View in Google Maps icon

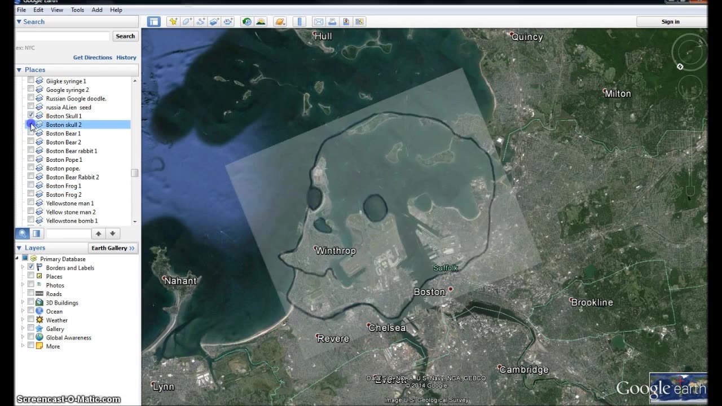click(x=359, y=21)
